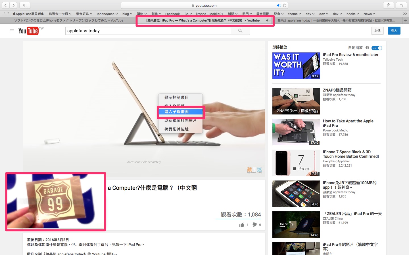
Task: Toggle the 自動播放 autoplay switch
Action: click(377, 48)
